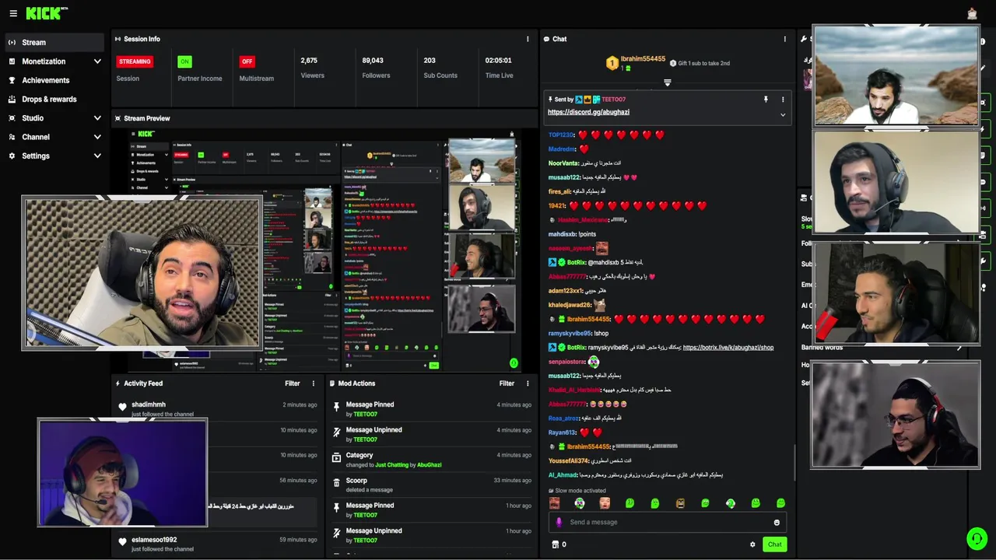Click the Stream Preview video thumbnail
This screenshot has height=560, width=996.
(x=325, y=251)
